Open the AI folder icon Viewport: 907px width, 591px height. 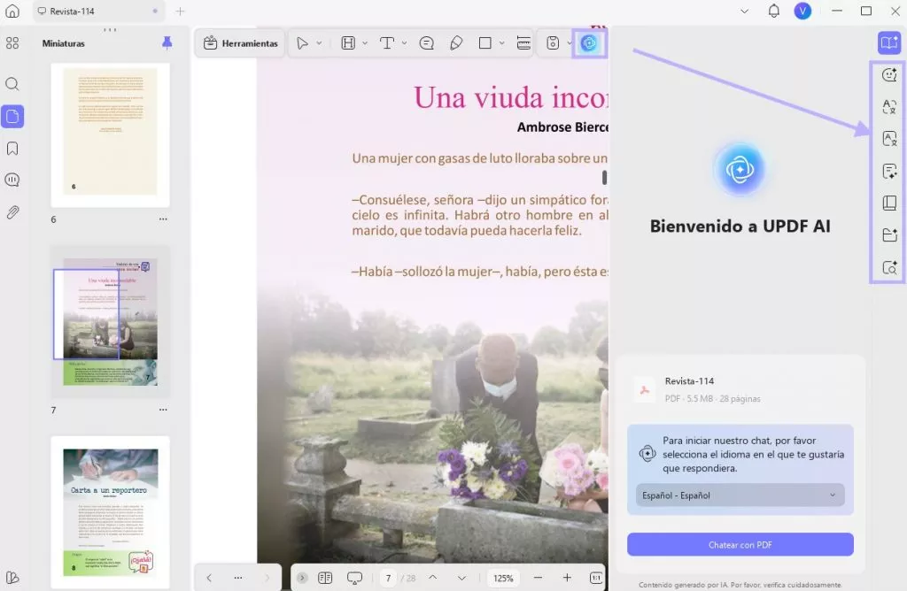coord(889,234)
